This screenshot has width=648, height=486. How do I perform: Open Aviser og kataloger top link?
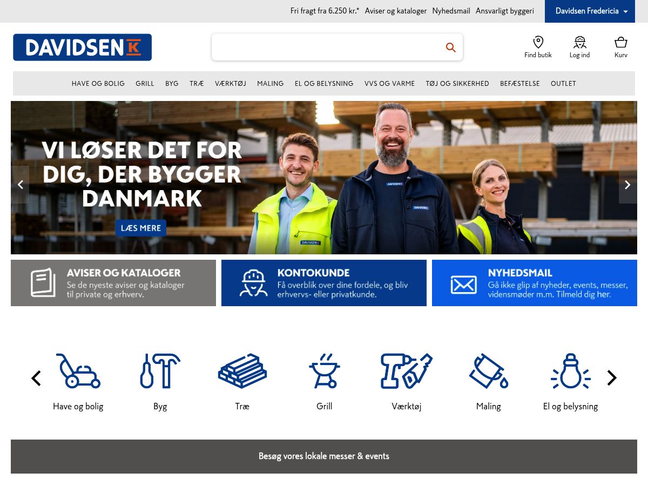[x=396, y=11]
